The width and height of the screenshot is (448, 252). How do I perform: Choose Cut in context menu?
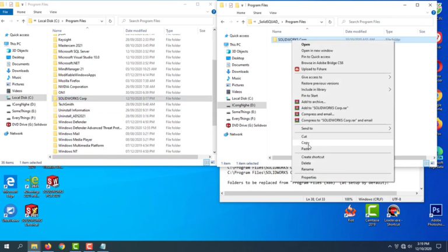point(343,136)
